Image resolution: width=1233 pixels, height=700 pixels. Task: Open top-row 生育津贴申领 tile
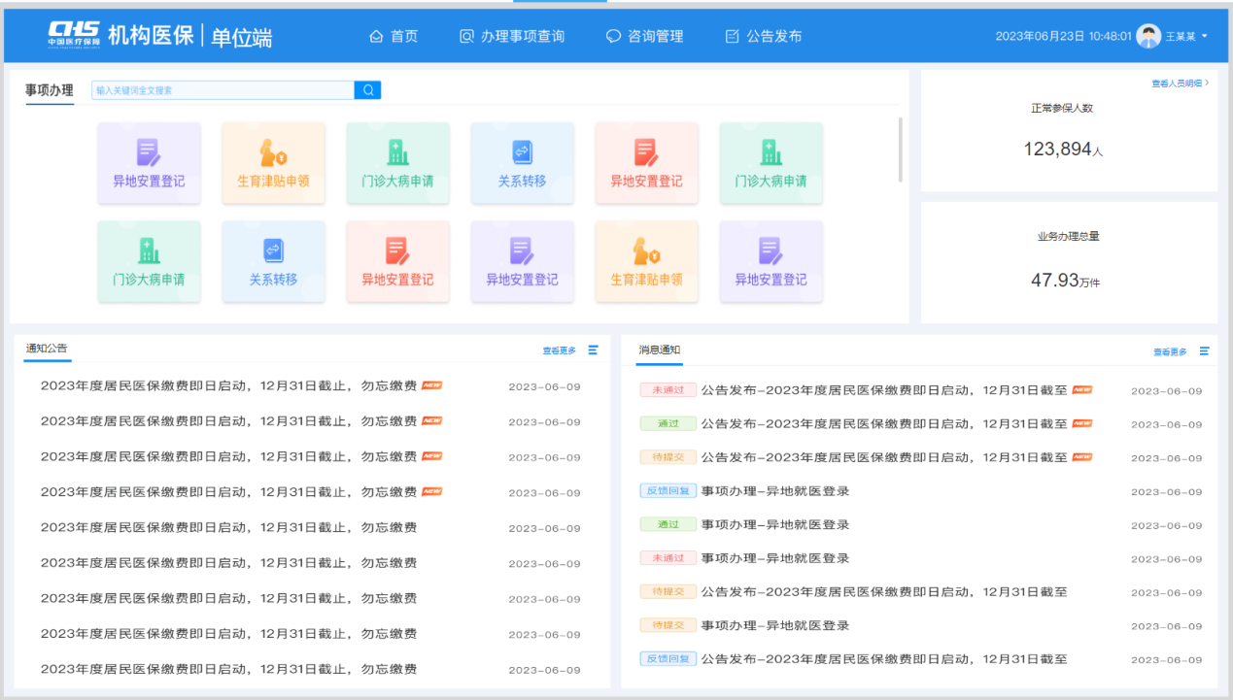pyautogui.click(x=273, y=163)
